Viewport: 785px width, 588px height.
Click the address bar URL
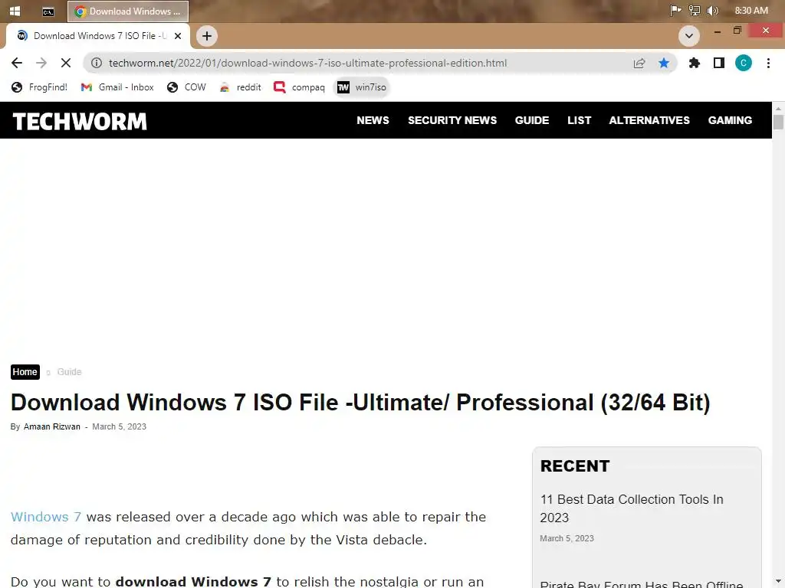(307, 63)
